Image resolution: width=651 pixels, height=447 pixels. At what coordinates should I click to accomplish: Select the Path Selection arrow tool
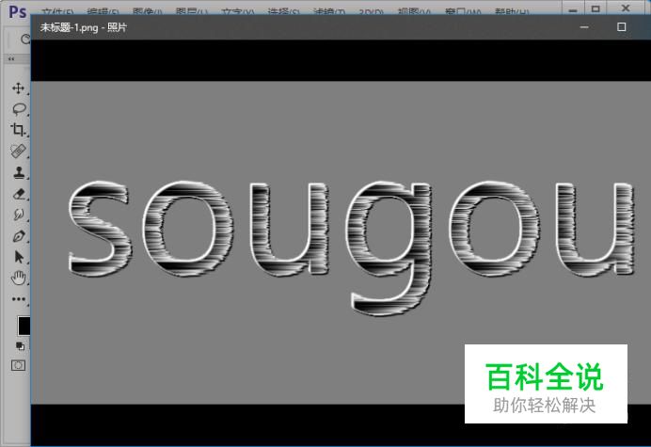coord(19,257)
